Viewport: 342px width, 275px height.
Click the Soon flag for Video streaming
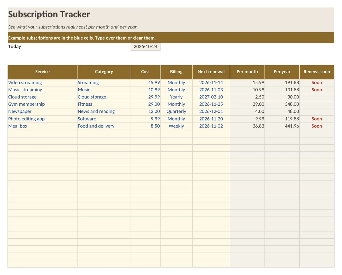[x=317, y=83]
